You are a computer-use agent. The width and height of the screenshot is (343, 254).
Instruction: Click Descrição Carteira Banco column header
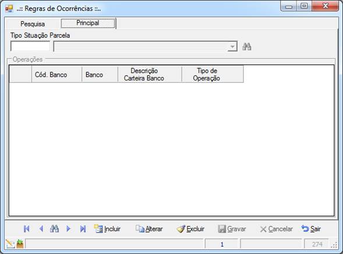click(150, 75)
